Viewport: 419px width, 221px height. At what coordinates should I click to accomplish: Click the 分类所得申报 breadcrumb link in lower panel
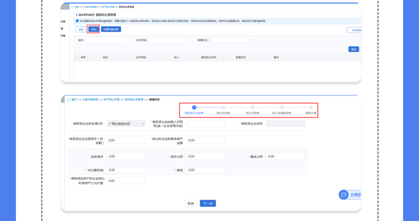(90, 100)
